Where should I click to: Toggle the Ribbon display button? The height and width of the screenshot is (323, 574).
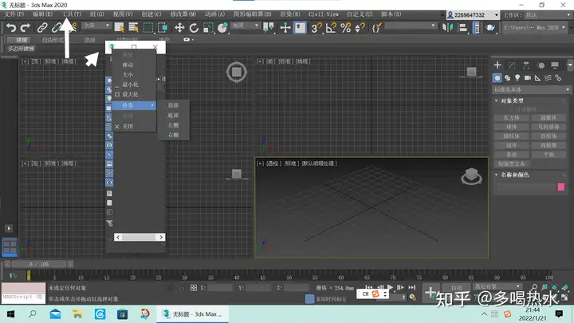click(x=476, y=27)
